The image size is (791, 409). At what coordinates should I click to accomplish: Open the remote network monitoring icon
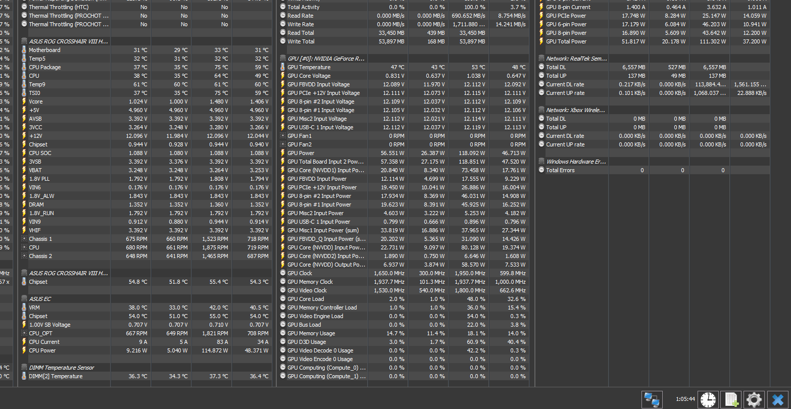pyautogui.click(x=652, y=400)
